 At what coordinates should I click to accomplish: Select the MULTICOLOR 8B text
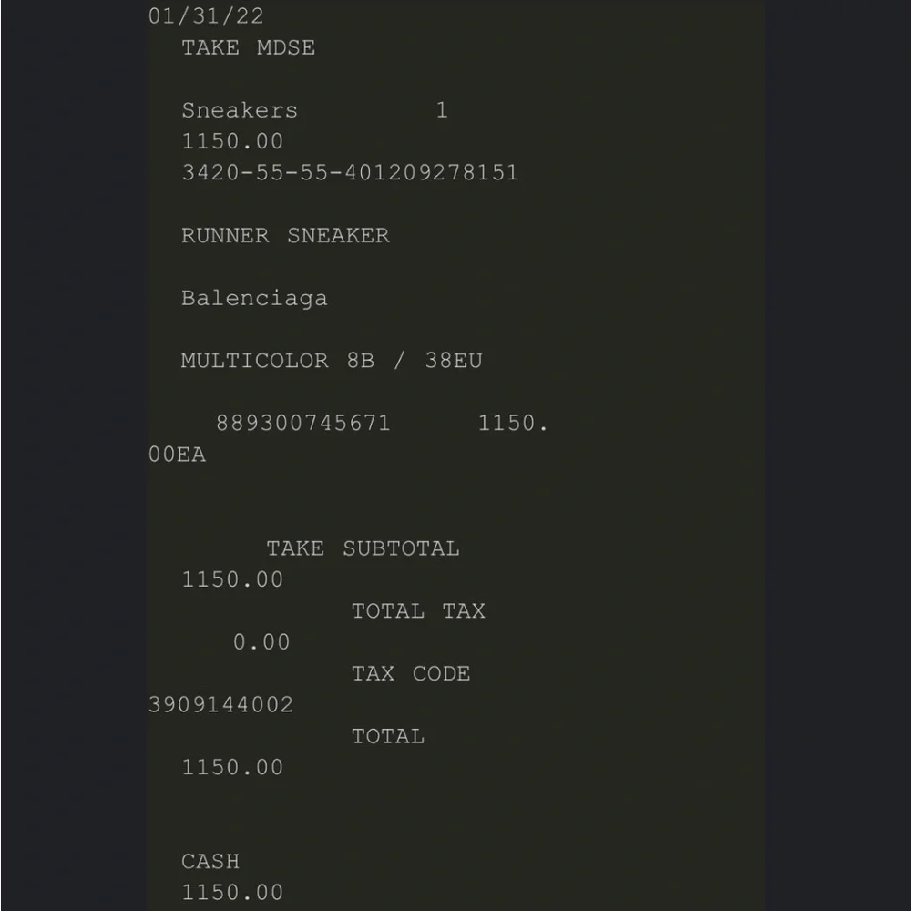[x=278, y=361]
